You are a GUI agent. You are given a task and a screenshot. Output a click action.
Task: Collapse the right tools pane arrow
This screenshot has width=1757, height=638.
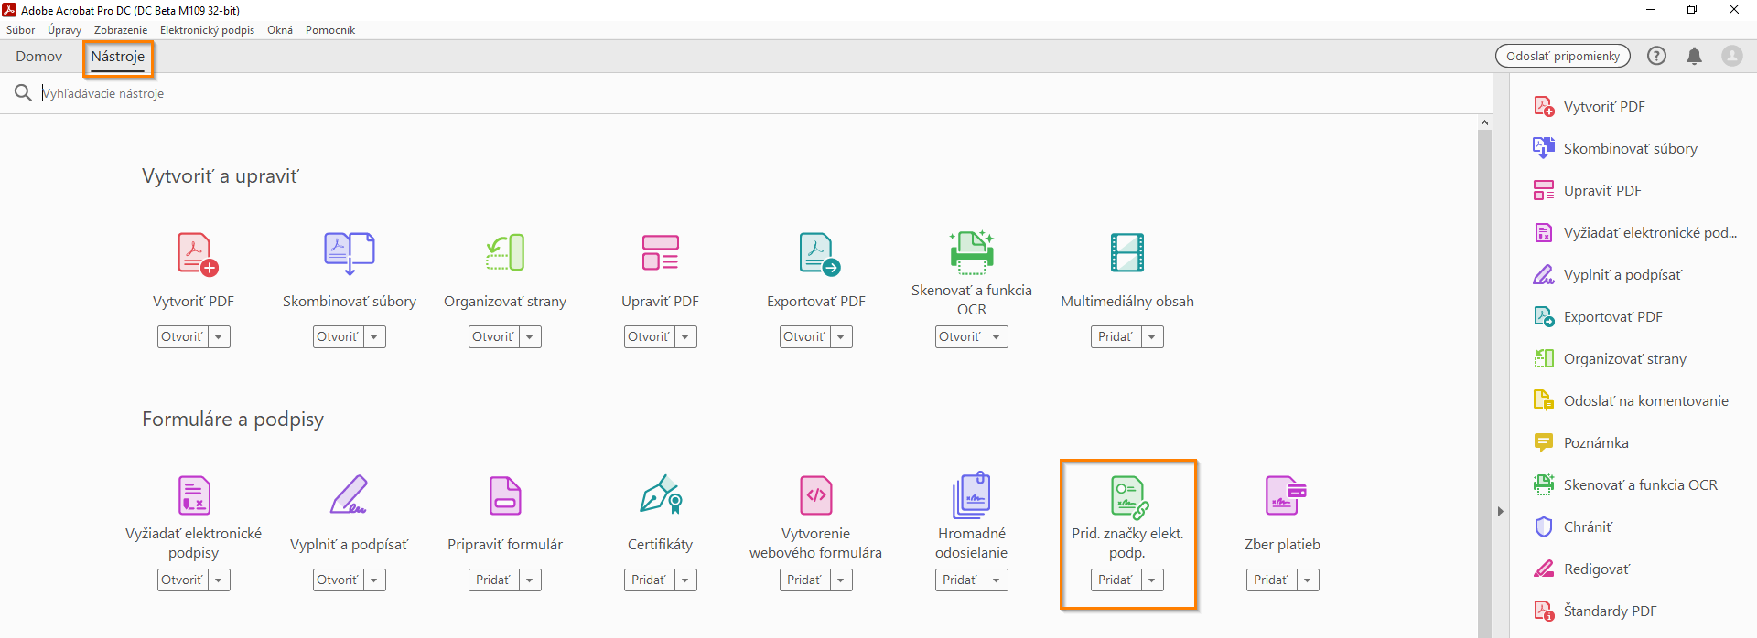[x=1501, y=511]
